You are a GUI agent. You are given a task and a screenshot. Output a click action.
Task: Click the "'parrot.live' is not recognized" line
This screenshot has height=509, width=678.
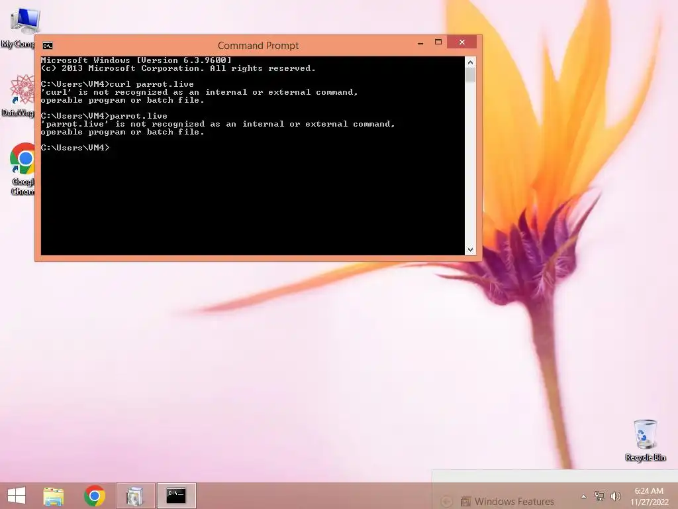(217, 124)
